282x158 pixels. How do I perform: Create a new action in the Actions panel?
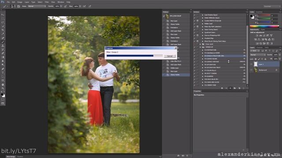point(239,88)
